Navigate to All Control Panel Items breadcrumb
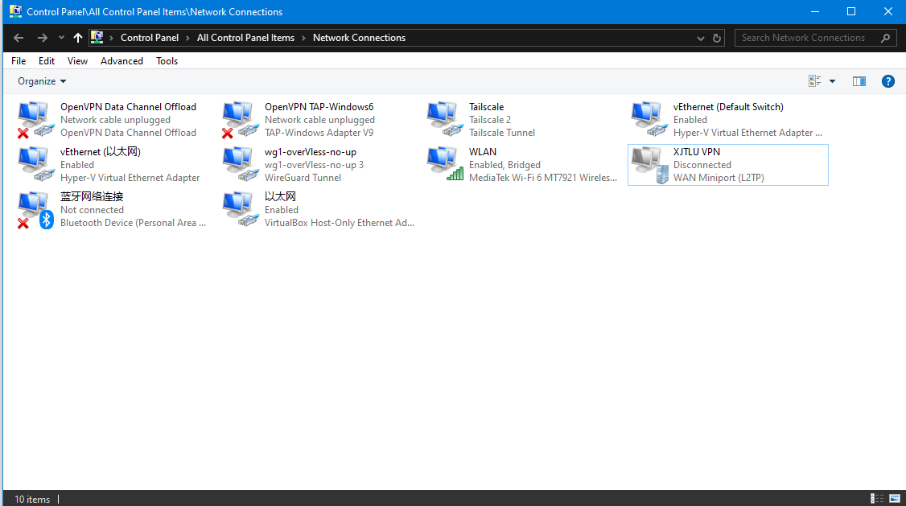 tap(245, 38)
